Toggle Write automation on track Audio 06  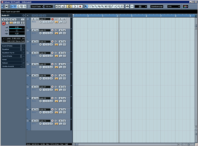click(x=64, y=76)
